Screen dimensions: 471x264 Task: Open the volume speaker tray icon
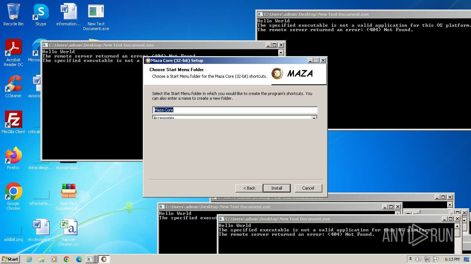(418, 259)
